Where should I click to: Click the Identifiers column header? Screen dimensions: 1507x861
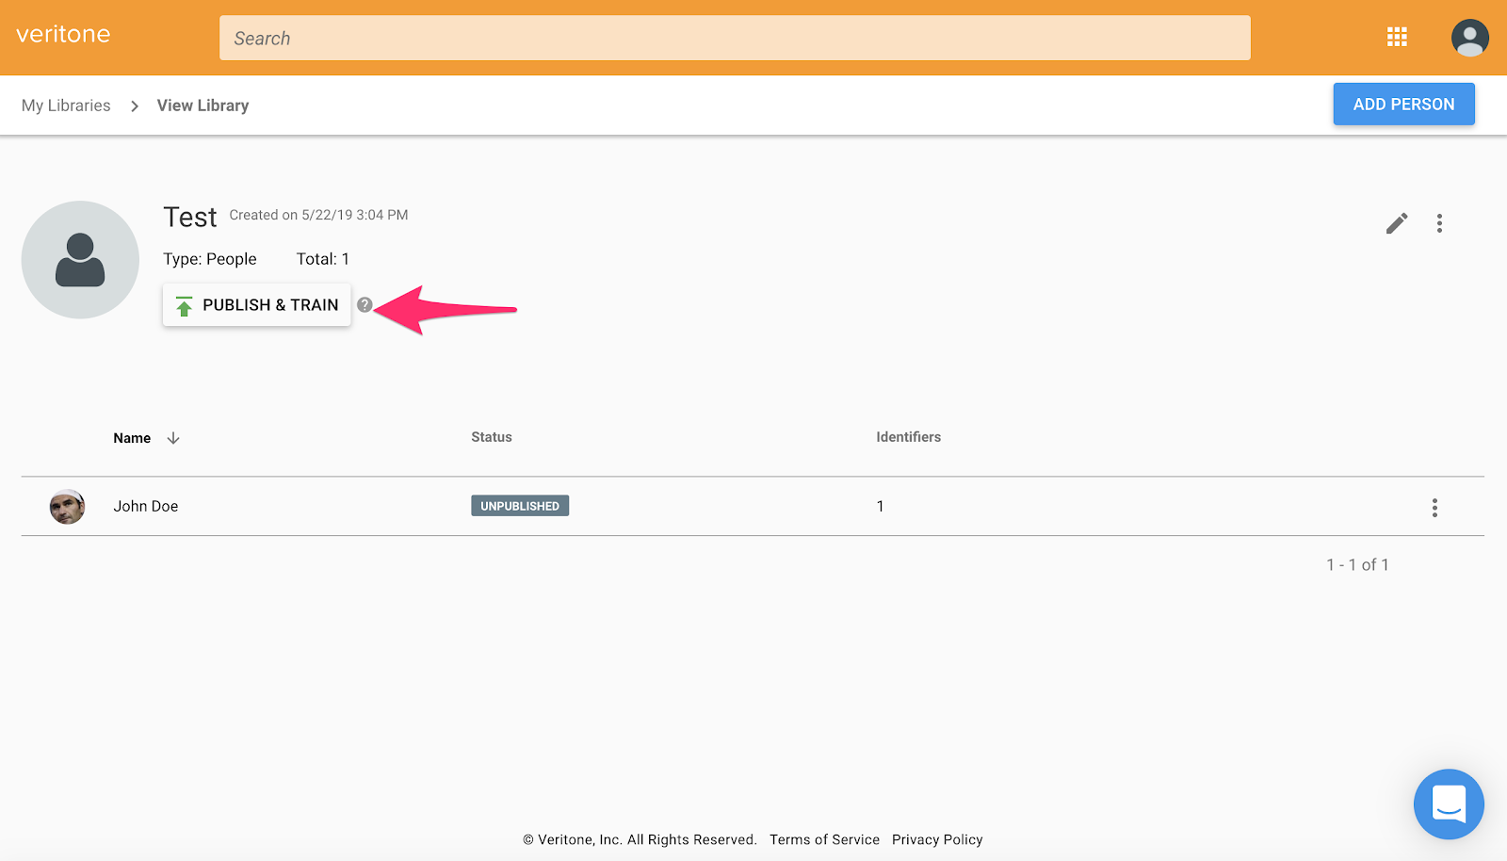coord(908,437)
